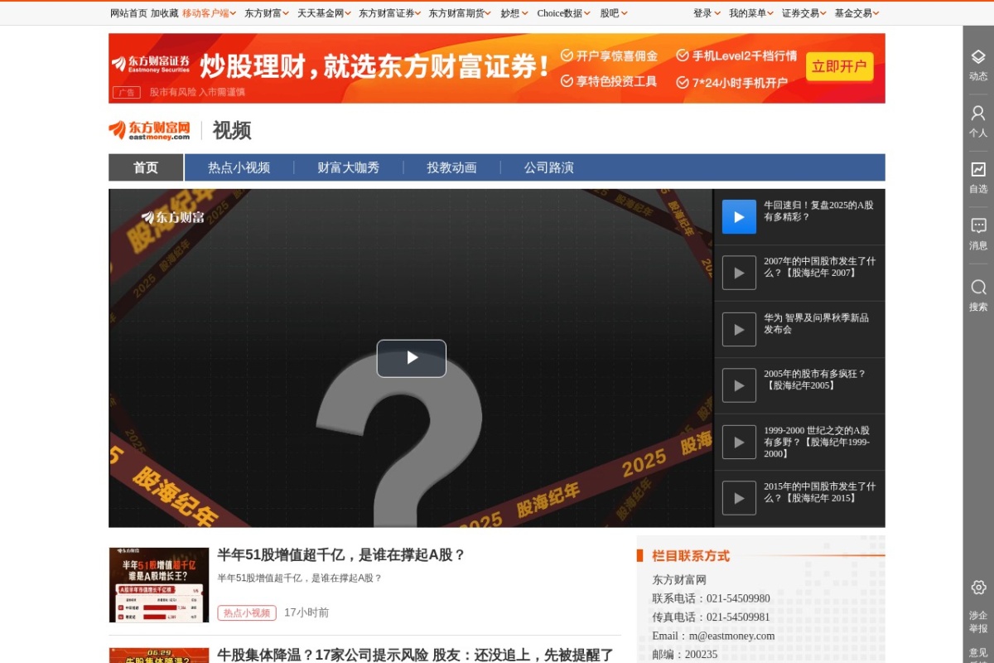Switch to 公司路演 tab
The image size is (994, 663).
click(548, 167)
